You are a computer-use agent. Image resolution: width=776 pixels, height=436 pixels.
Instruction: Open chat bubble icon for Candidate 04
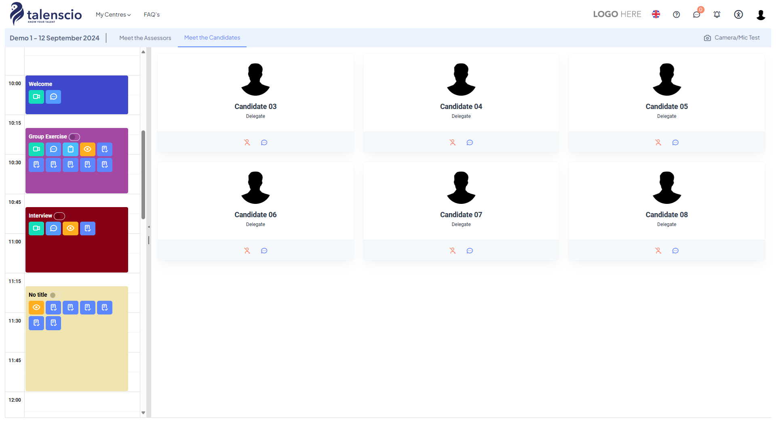470,143
